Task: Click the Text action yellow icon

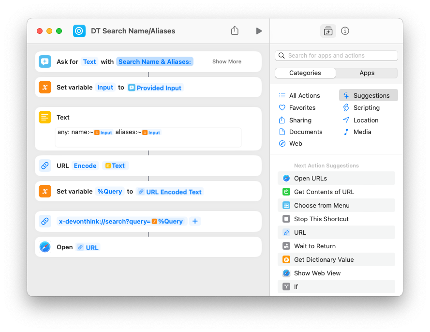Action: (45, 117)
